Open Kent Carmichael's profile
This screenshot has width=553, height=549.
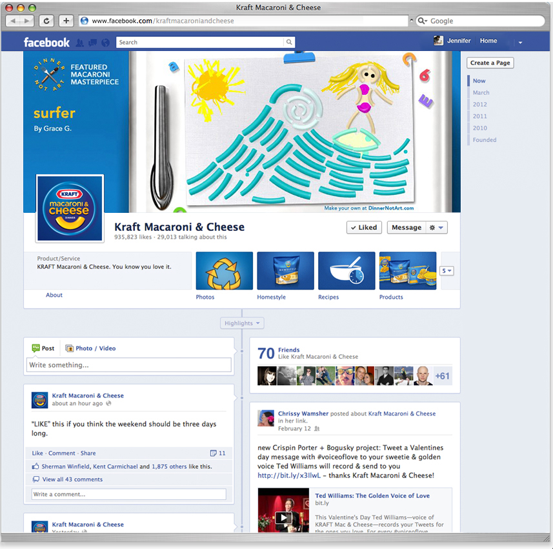tap(116, 466)
